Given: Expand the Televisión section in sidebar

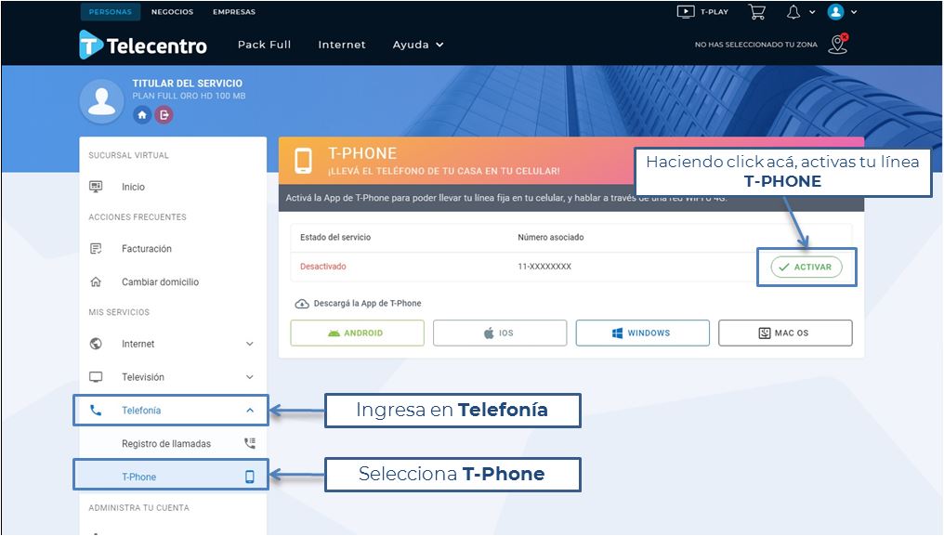Looking at the screenshot, I should 172,377.
